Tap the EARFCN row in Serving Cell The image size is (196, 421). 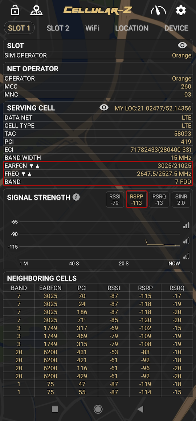(98, 166)
